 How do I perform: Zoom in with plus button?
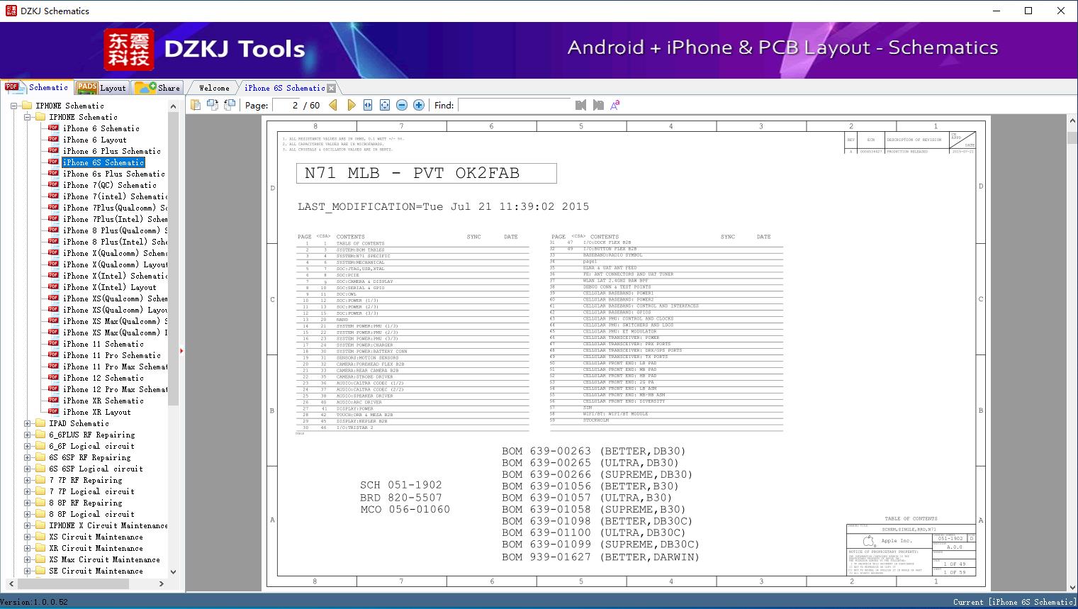click(x=419, y=105)
